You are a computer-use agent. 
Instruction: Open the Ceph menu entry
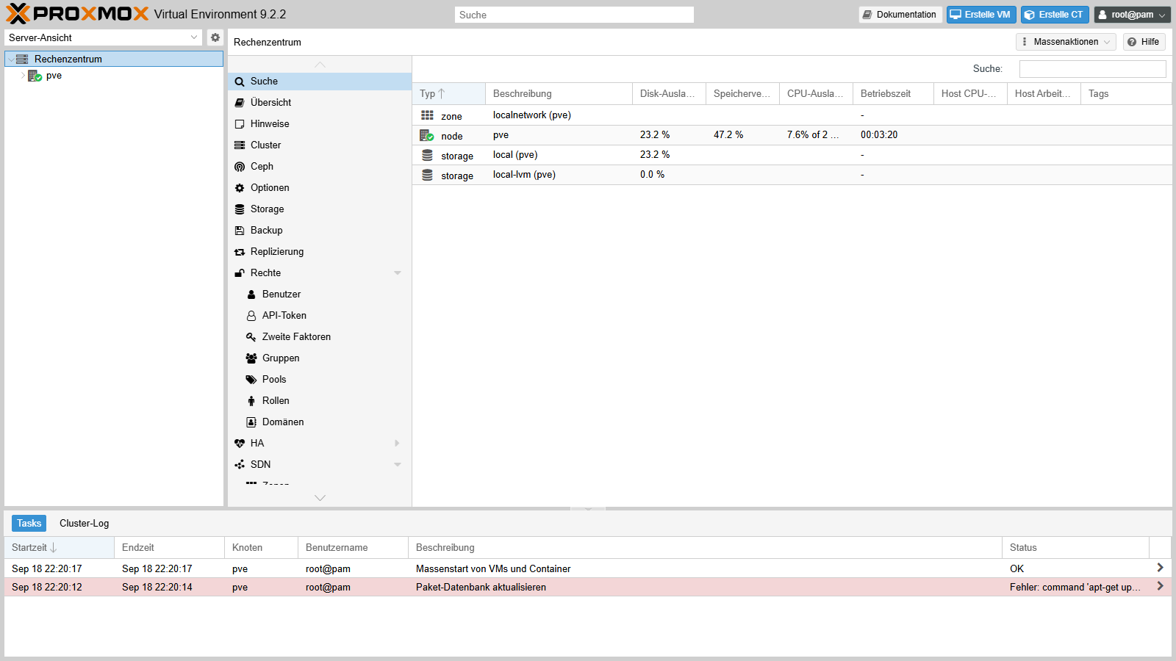click(320, 167)
